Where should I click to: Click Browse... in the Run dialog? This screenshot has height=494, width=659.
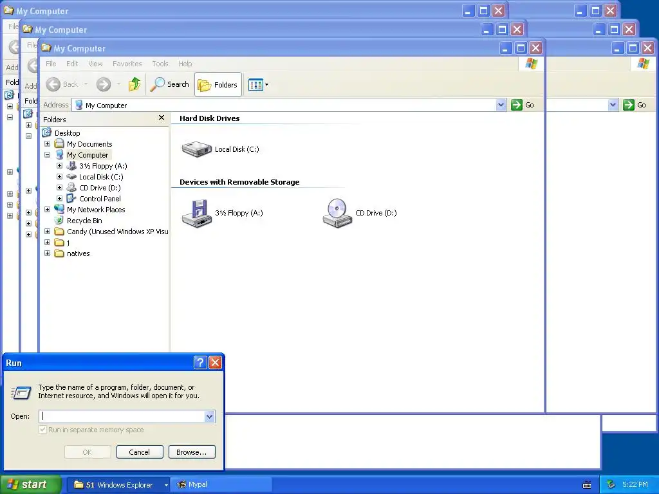pos(192,452)
